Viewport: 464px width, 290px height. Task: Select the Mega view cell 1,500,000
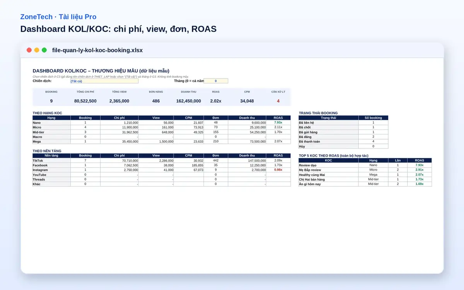click(x=156, y=142)
